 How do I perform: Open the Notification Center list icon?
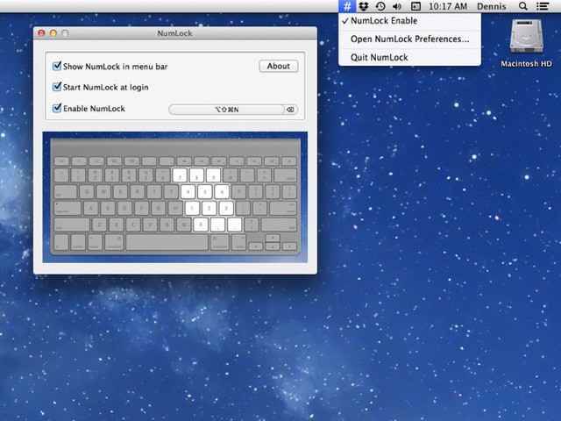[x=543, y=6]
